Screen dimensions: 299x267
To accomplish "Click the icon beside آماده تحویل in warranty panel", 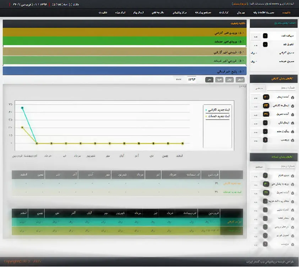I will click(x=293, y=114).
